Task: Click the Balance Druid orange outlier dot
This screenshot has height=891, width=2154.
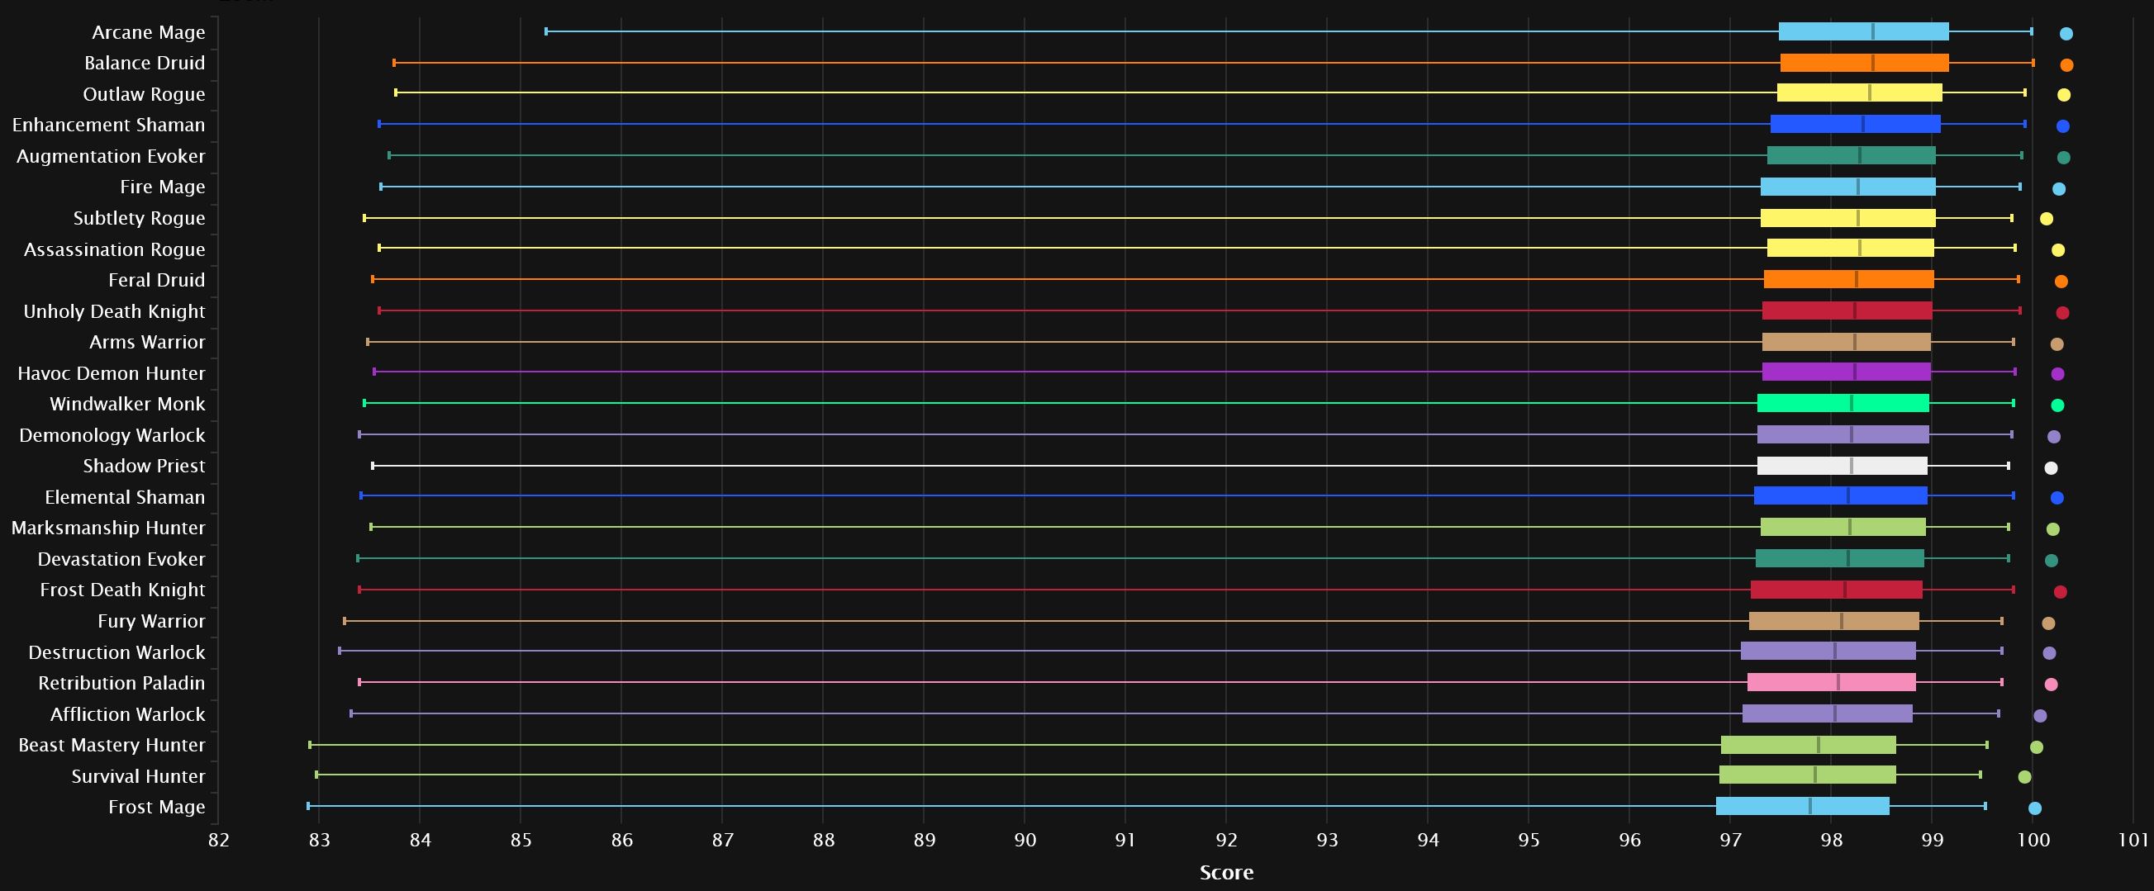Action: (2066, 64)
